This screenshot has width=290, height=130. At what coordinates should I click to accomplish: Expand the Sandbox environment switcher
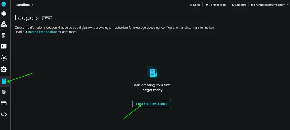pyautogui.click(x=25, y=5)
